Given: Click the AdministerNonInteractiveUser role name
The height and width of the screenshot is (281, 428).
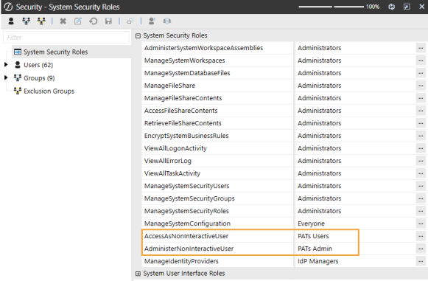Looking at the screenshot, I should coord(189,249).
